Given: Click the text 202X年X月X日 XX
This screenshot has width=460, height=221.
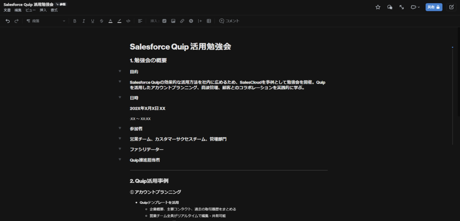Looking at the screenshot, I should tap(147, 108).
